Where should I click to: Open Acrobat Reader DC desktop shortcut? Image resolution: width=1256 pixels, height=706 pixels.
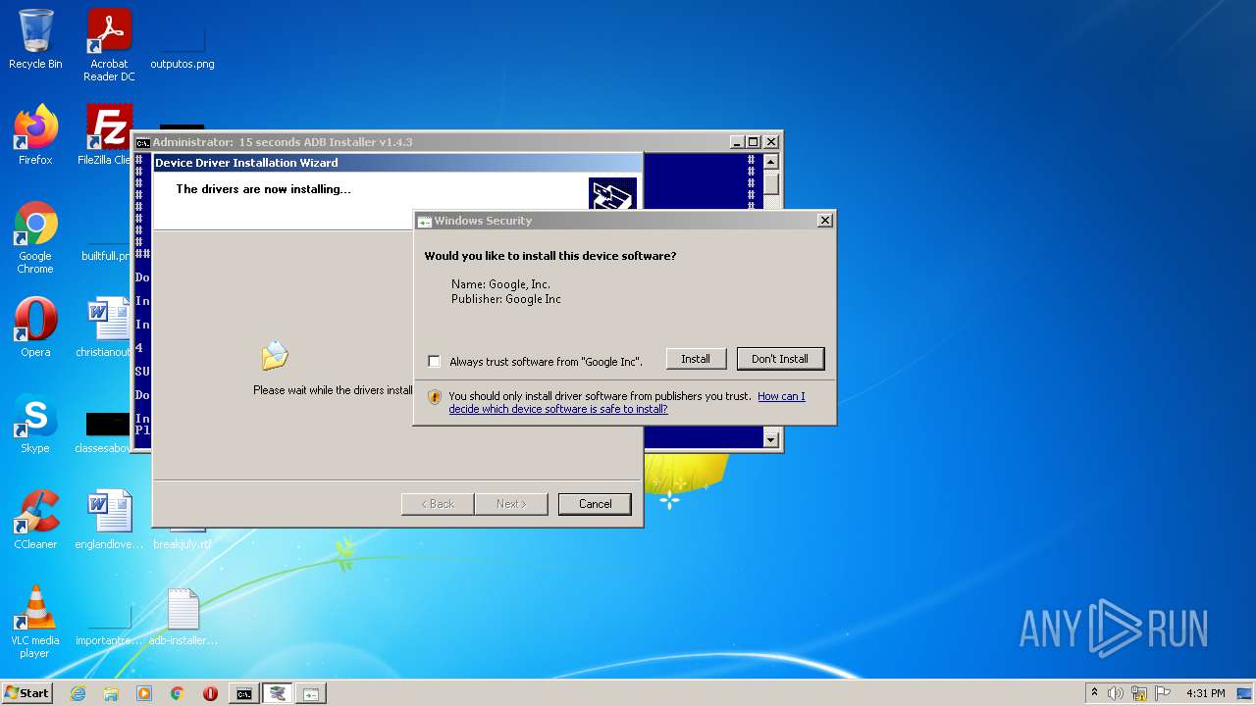point(109,44)
